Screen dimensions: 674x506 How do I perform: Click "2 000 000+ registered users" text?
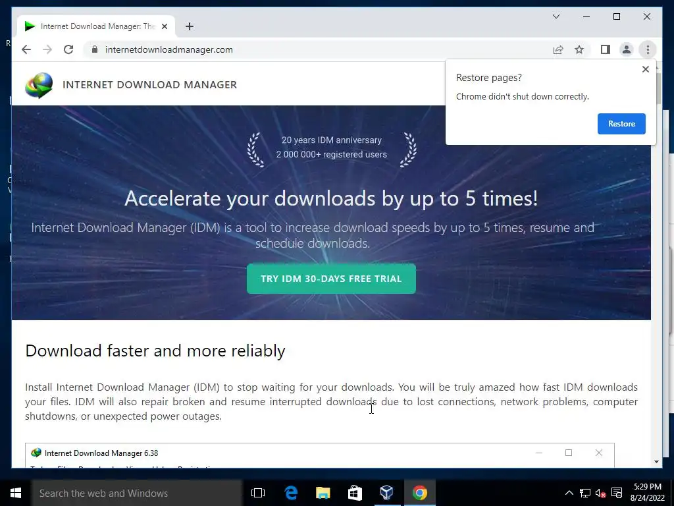coord(332,154)
